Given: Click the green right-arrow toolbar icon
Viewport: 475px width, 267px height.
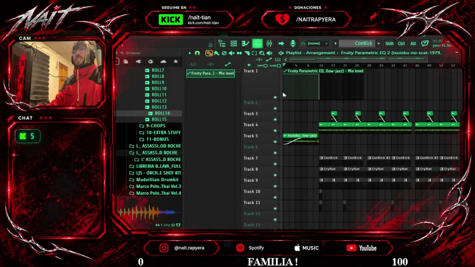Looking at the screenshot, I should 281,43.
